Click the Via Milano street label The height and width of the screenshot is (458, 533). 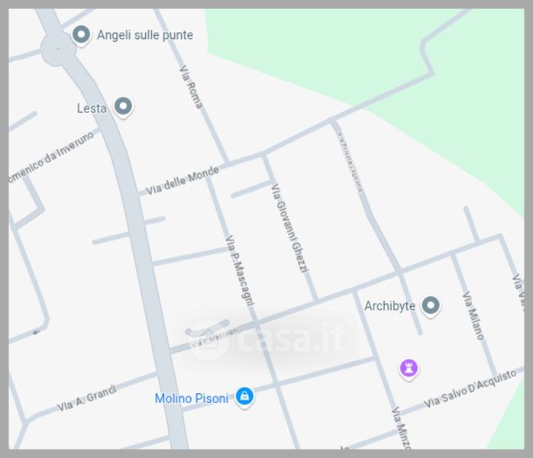pos(473,315)
